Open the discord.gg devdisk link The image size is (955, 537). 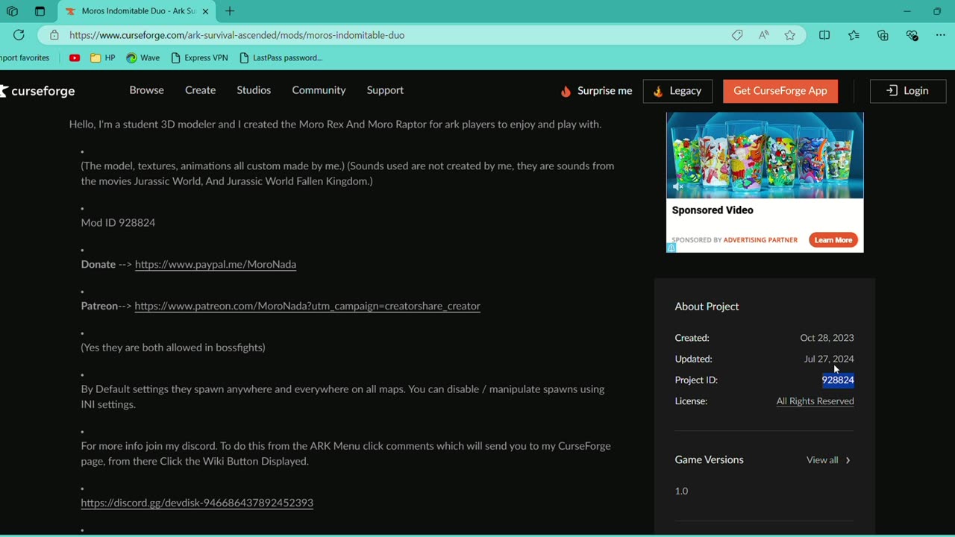point(197,503)
